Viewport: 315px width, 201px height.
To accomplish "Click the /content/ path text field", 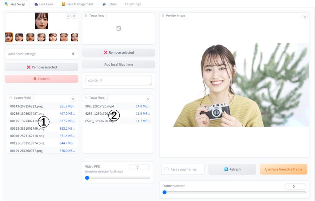I will (118, 80).
